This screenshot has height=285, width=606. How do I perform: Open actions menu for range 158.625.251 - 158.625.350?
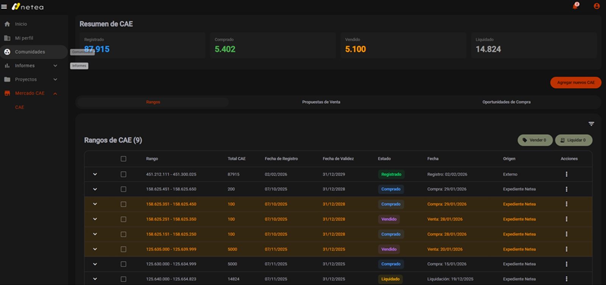567,219
